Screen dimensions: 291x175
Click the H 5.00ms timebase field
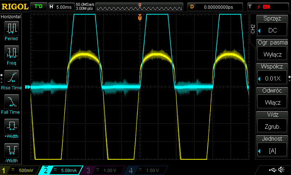(x=61, y=7)
